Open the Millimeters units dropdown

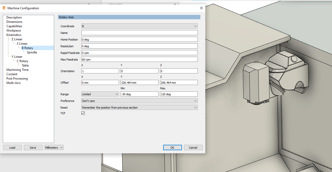tap(54, 148)
